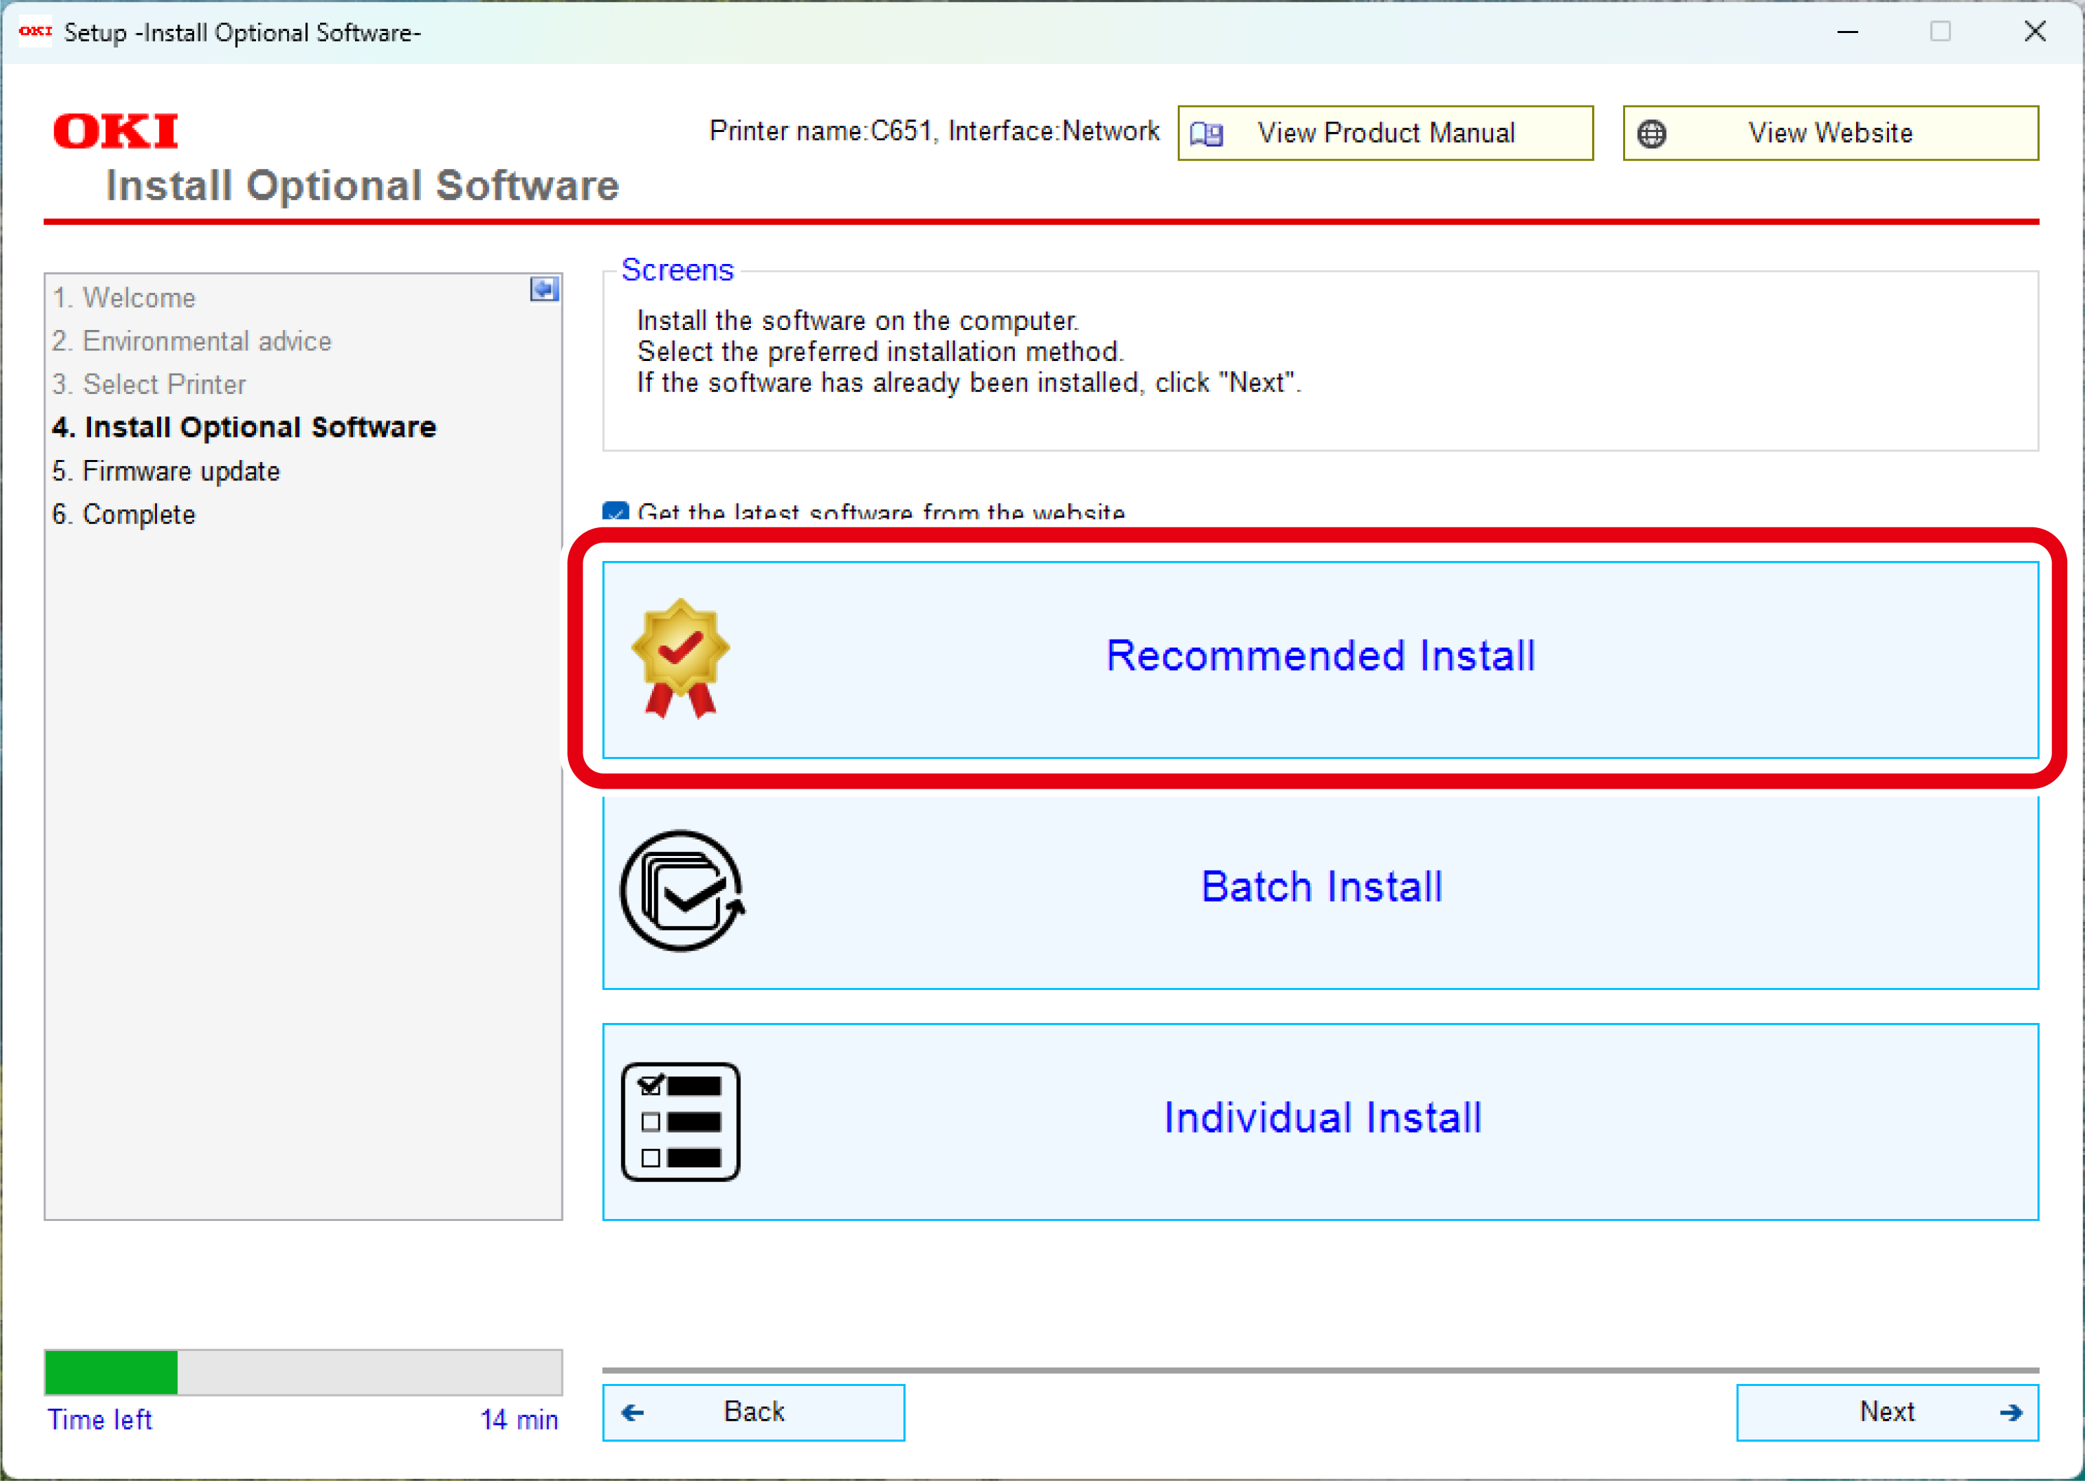Select step '6. Complete'
Image resolution: width=2085 pixels, height=1481 pixels.
click(124, 514)
